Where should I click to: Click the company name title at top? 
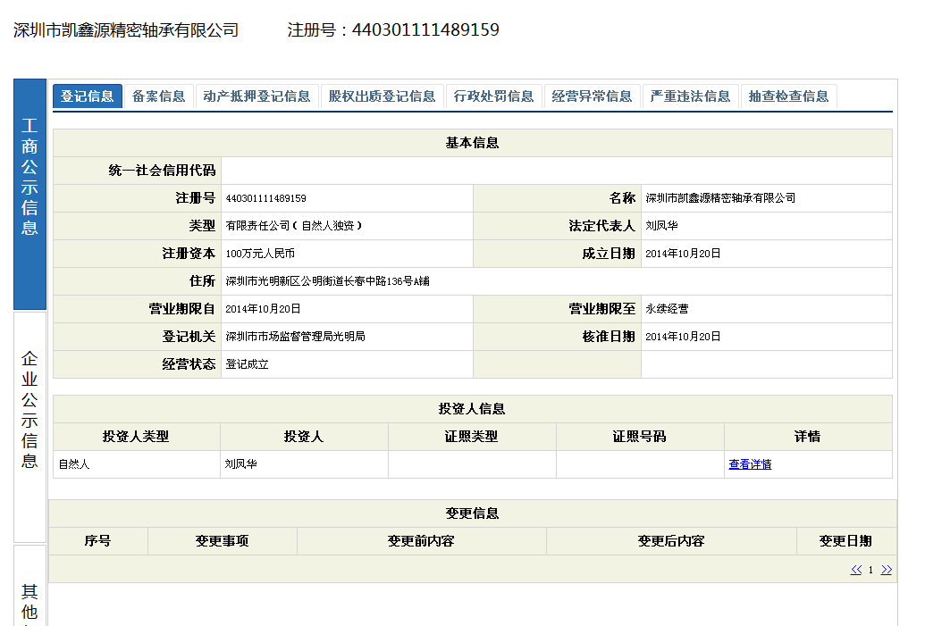click(x=126, y=30)
